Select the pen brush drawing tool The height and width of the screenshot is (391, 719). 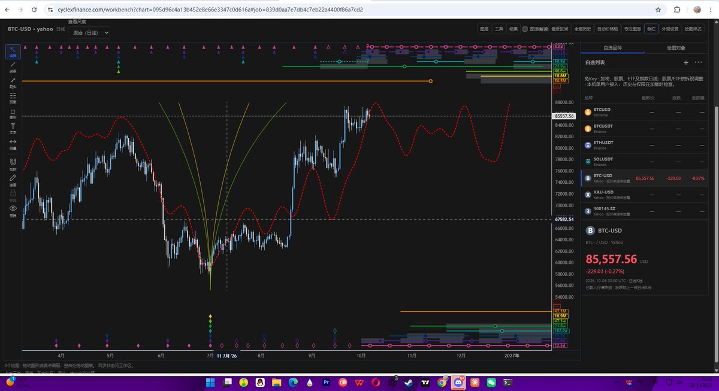[x=13, y=180]
